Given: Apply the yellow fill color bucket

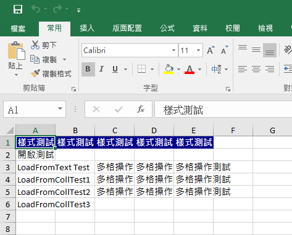Looking at the screenshot, I should pyautogui.click(x=169, y=69).
